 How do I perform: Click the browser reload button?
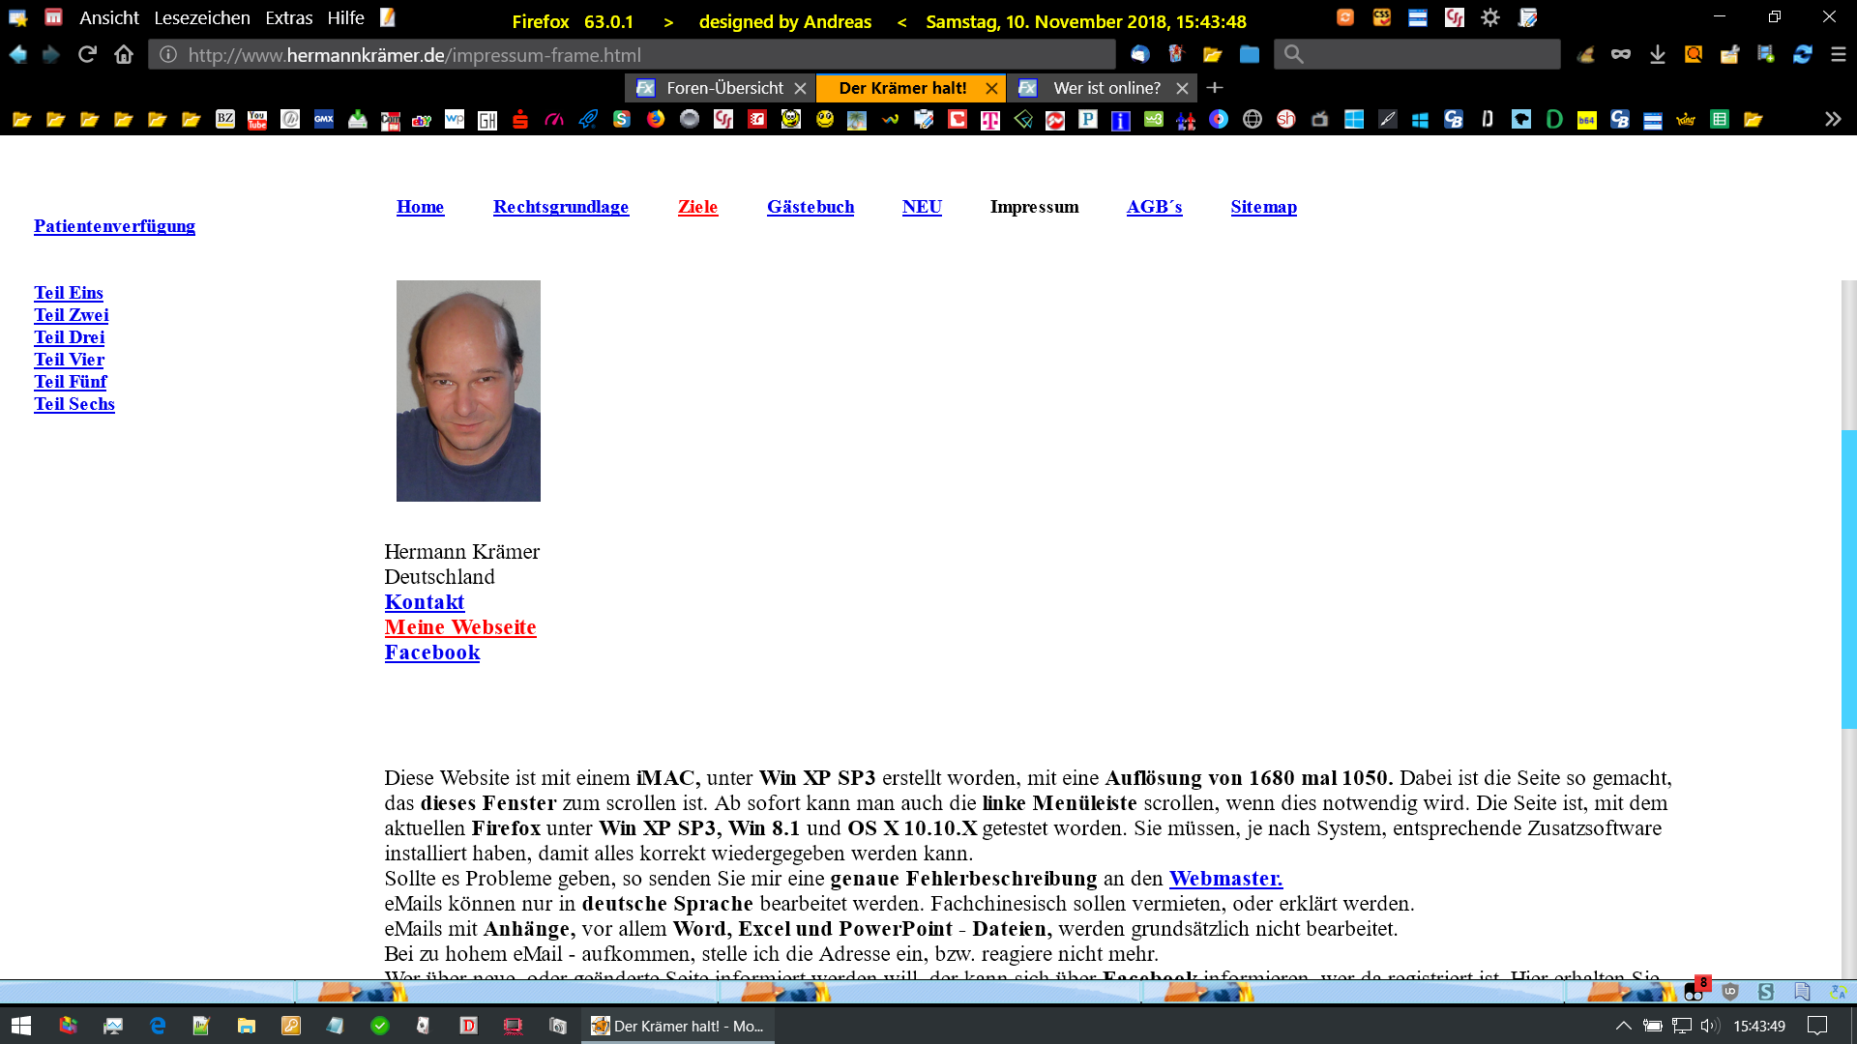(87, 55)
